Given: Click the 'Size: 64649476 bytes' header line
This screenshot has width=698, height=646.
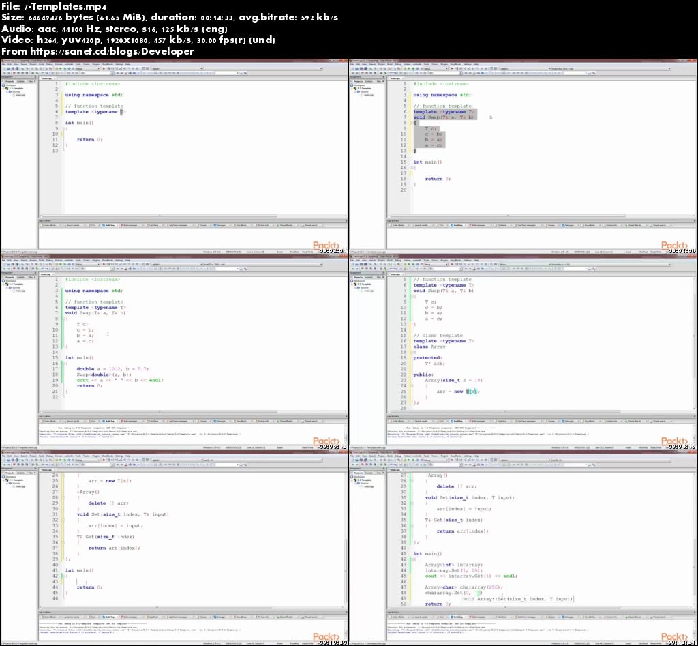Looking at the screenshot, I should point(170,17).
